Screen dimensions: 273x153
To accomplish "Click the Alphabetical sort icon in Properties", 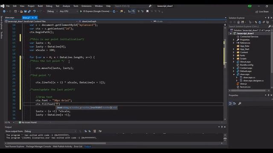I will pyautogui.click(x=235, y=104).
